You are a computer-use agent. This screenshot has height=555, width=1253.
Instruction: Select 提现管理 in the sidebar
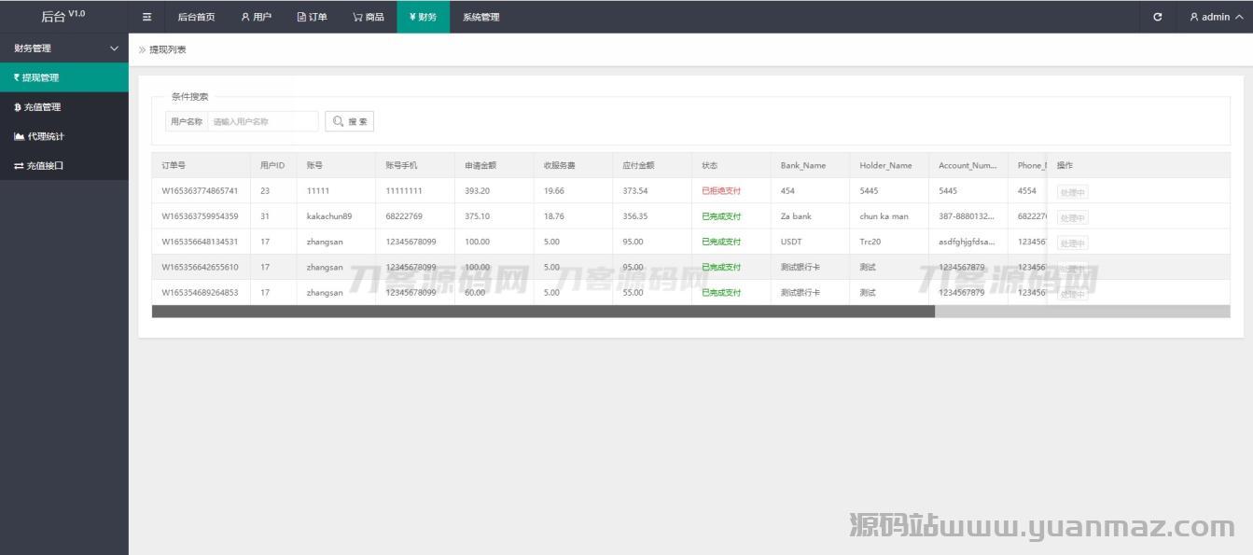click(x=63, y=77)
